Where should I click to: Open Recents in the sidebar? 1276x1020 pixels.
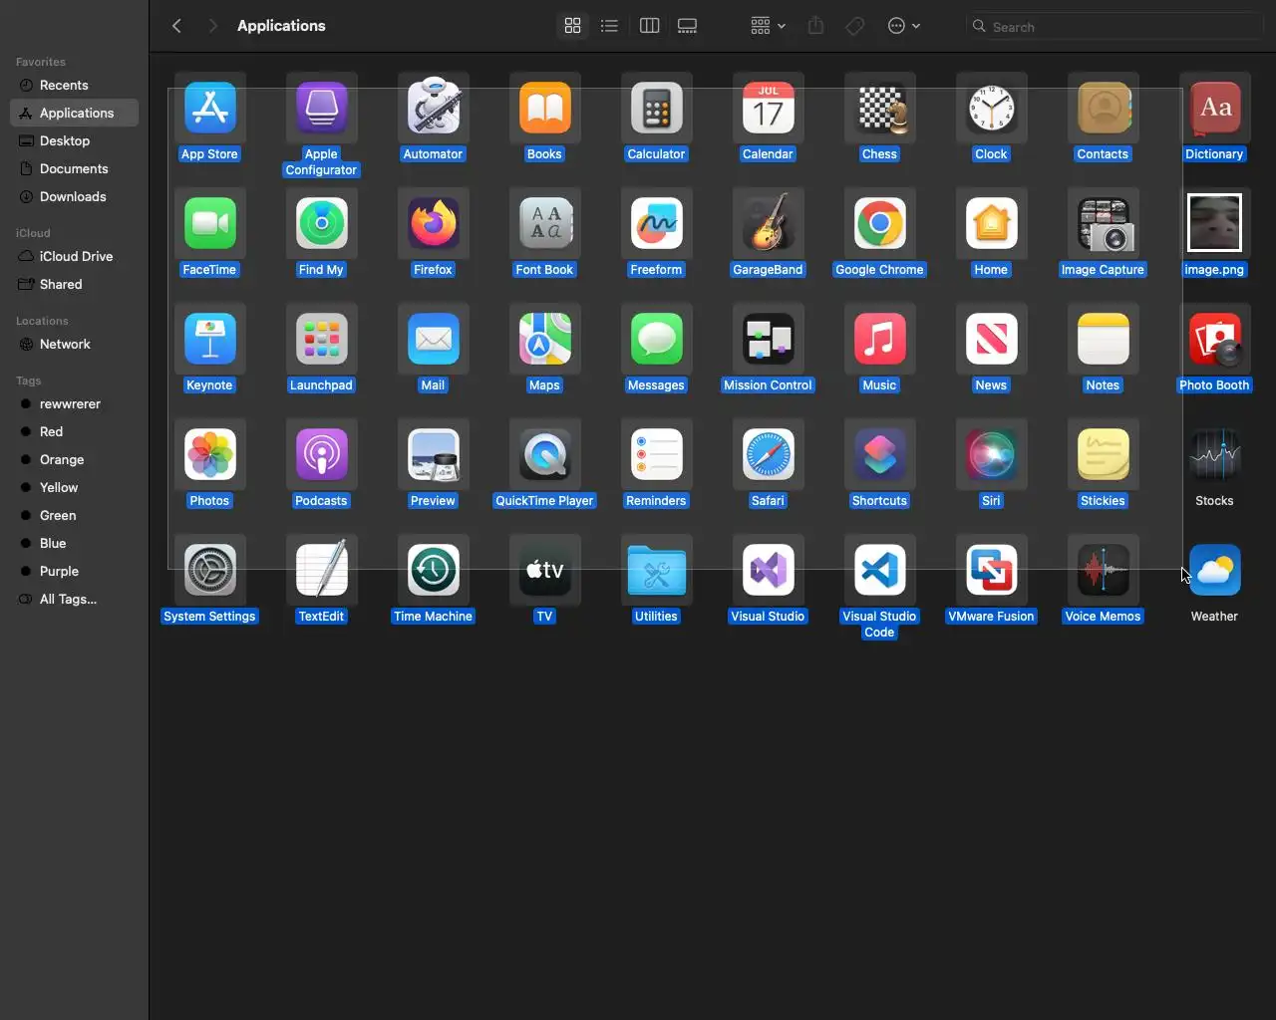tap(74, 86)
